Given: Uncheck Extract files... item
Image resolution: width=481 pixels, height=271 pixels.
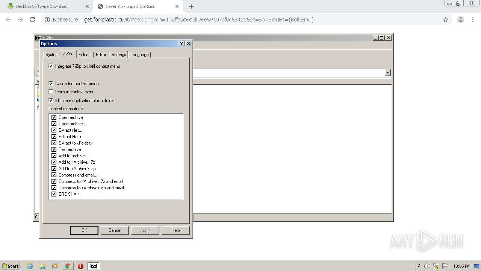Looking at the screenshot, I should point(54,130).
